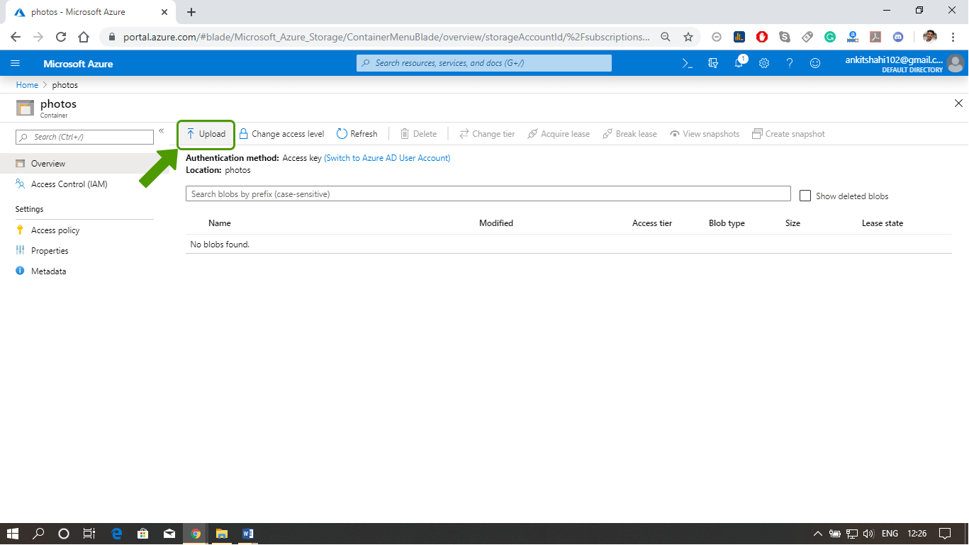Click the Microsoft Azure logo text
Viewport: 969px width, 545px height.
pos(78,64)
